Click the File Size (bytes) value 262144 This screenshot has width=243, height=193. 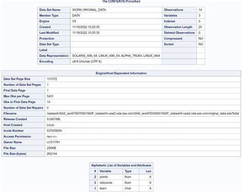pos(52,154)
